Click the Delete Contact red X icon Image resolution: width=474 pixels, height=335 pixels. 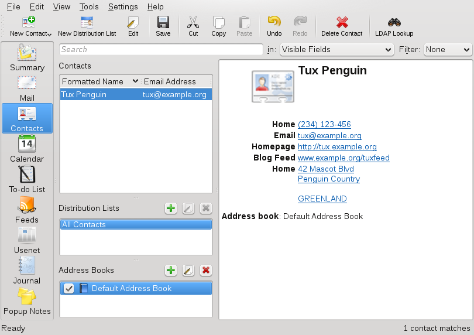(x=342, y=23)
